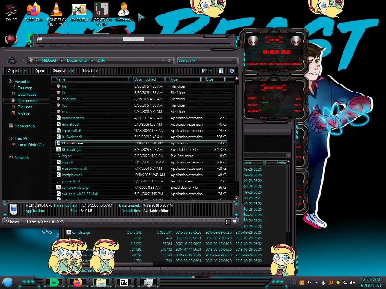386x289 pixels.
Task: Click Documents breadcrumb in address bar
Action: (77, 61)
